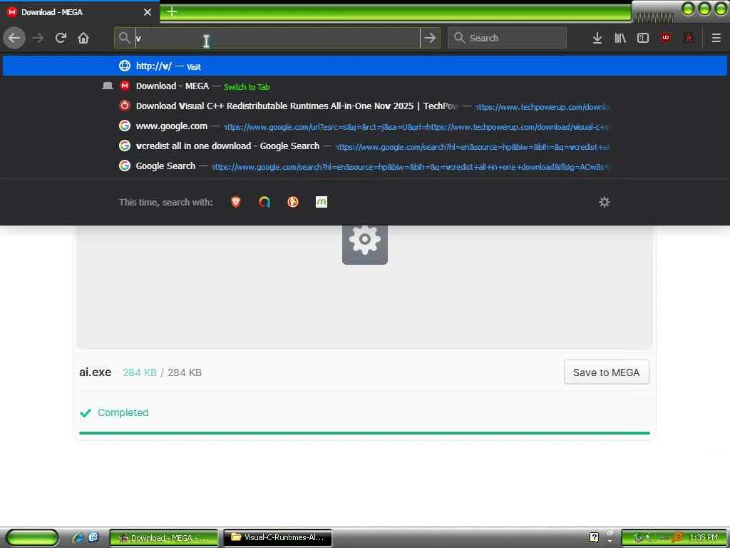Viewport: 730px width, 548px height.
Task: Click the search magnifier icon in address bar
Action: (x=124, y=38)
